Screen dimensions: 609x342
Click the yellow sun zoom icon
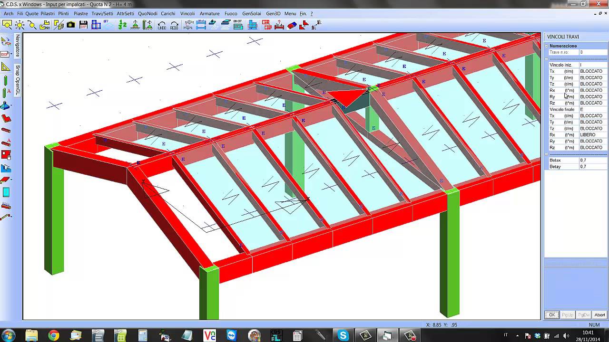20,25
